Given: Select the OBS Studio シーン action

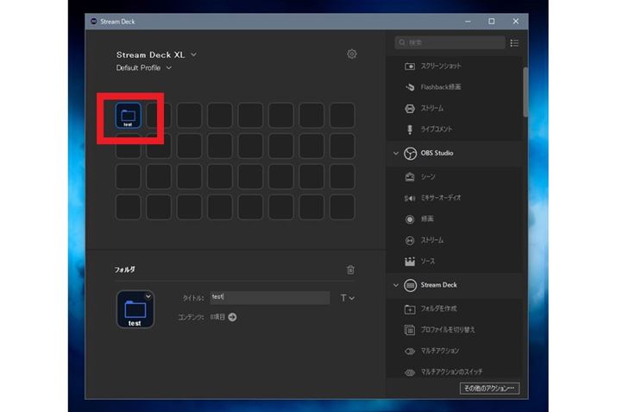Looking at the screenshot, I should (x=428, y=176).
